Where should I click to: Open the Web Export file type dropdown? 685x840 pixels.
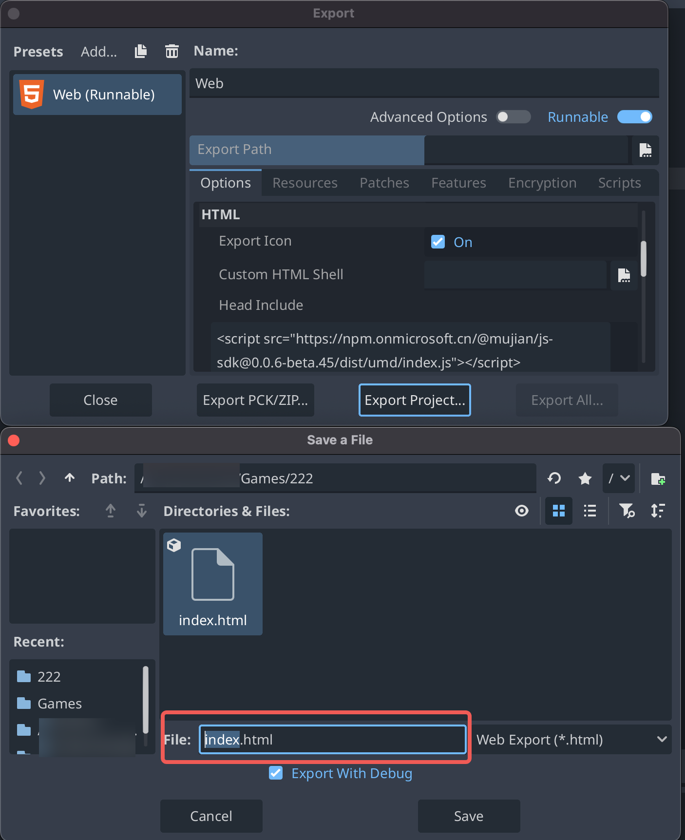click(x=571, y=740)
